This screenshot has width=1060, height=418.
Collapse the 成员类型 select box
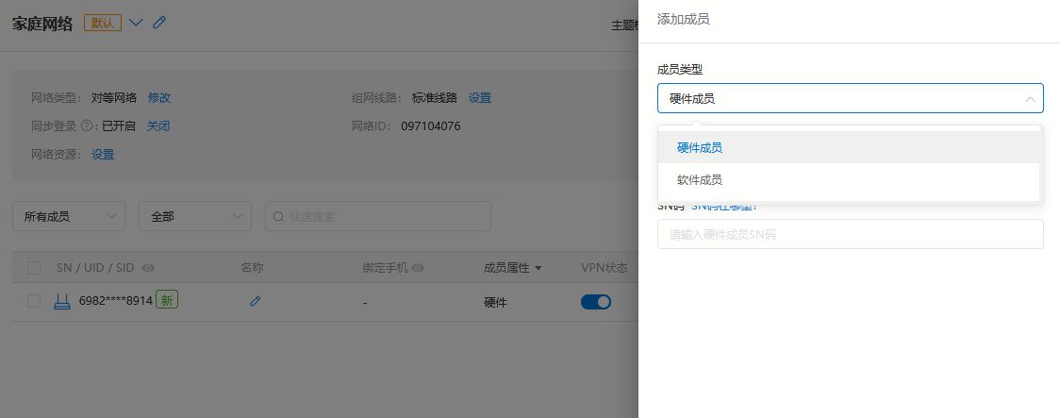850,98
